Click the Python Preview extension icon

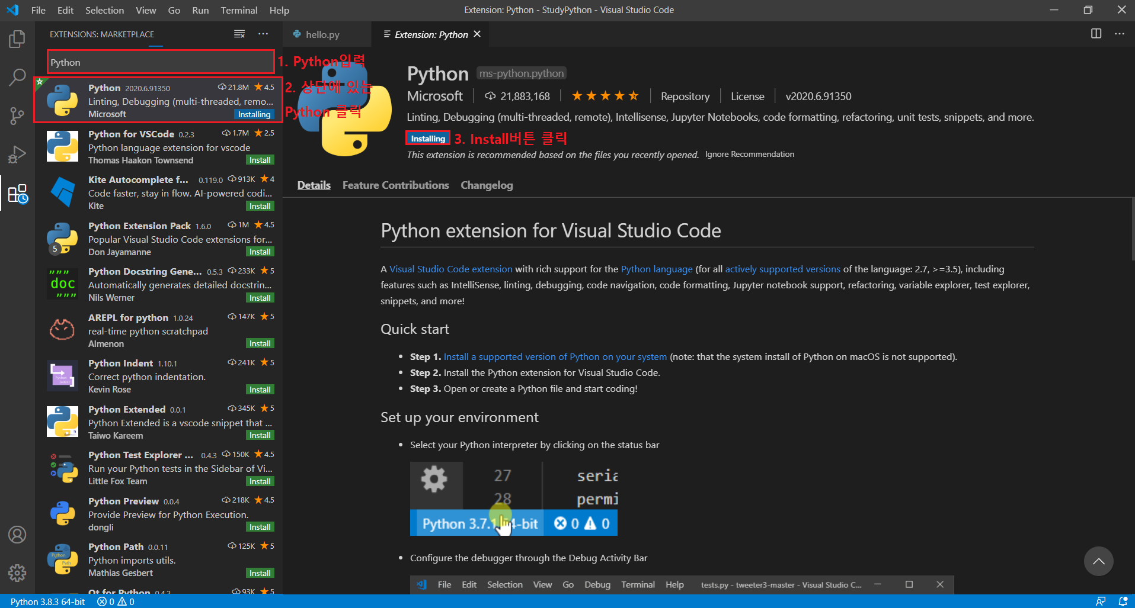click(x=62, y=513)
